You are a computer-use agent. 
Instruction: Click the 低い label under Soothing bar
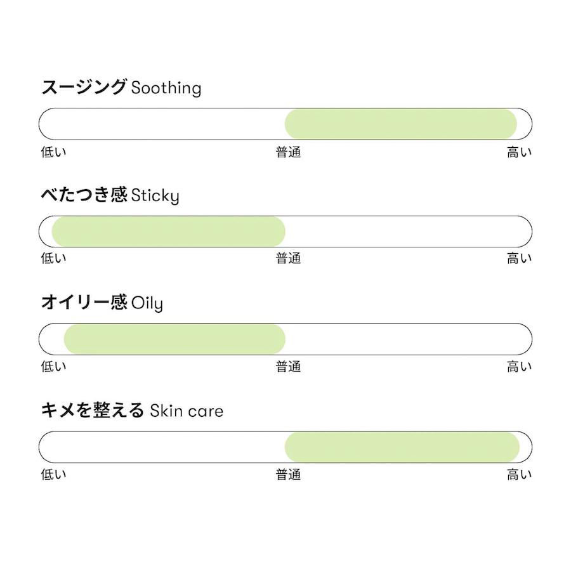click(53, 152)
